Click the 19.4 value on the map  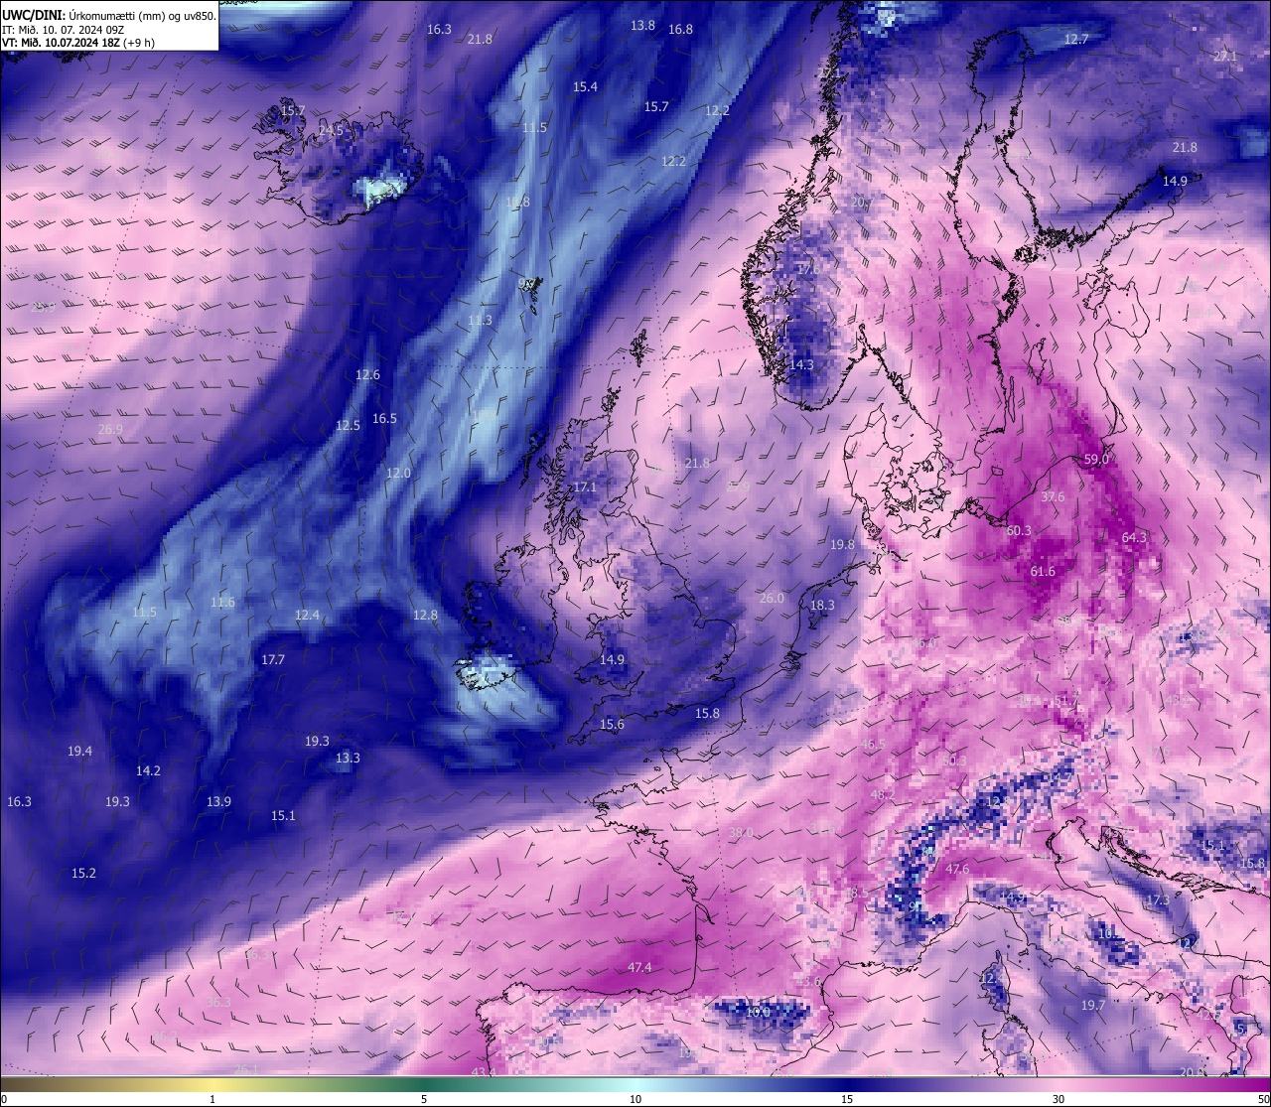[79, 751]
